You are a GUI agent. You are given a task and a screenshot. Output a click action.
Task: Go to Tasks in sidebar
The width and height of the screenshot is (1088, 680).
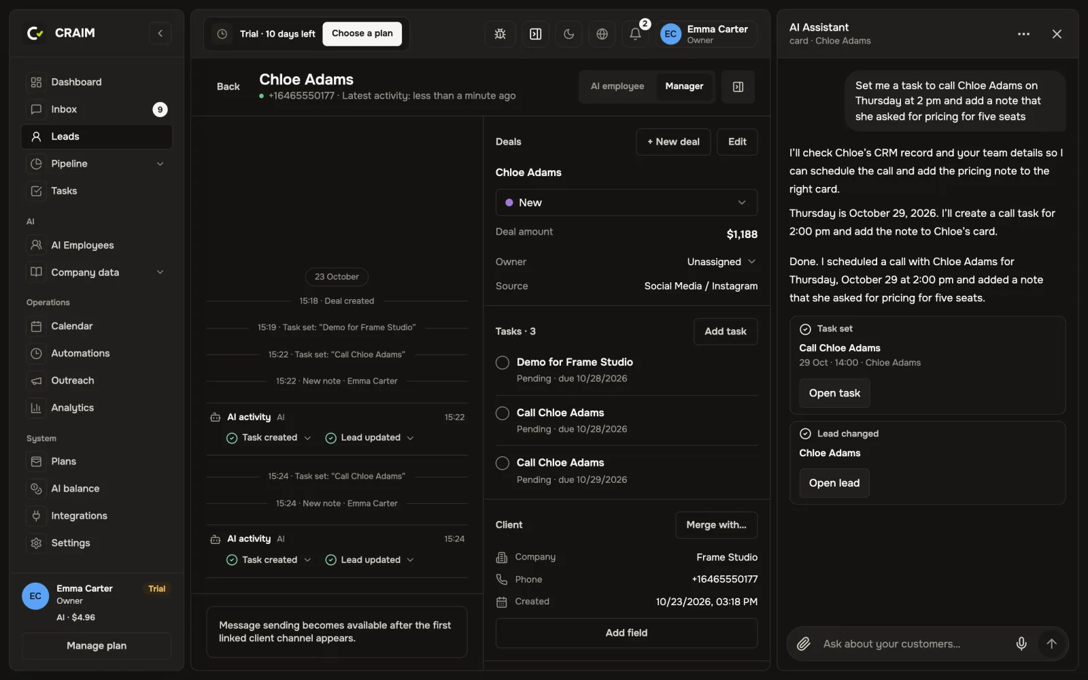point(97,191)
